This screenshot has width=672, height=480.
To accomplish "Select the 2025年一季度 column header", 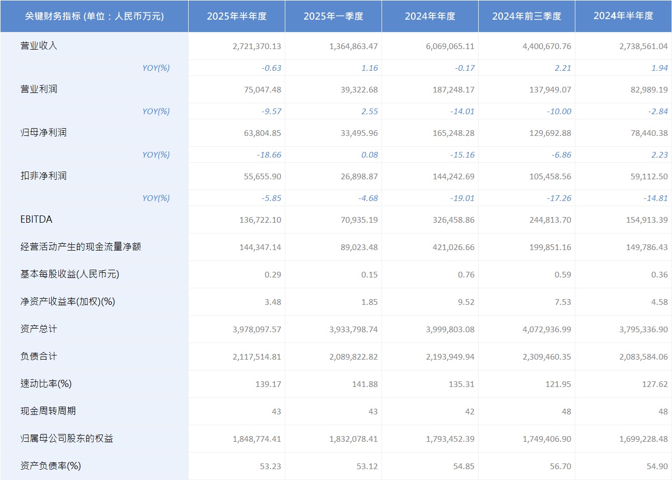I will click(333, 17).
